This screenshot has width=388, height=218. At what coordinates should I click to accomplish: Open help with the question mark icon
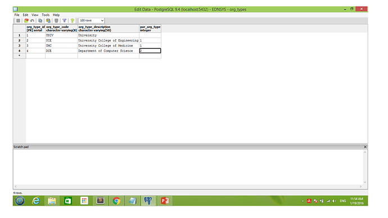[72, 21]
